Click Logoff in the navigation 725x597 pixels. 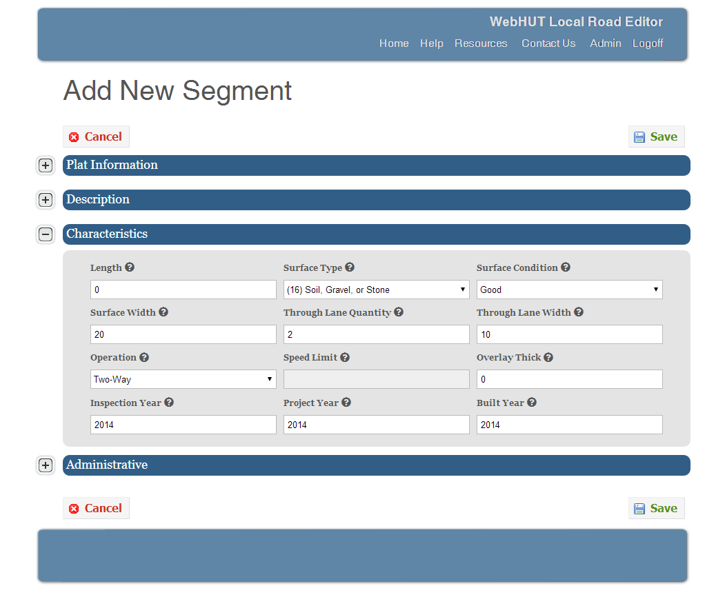point(648,43)
